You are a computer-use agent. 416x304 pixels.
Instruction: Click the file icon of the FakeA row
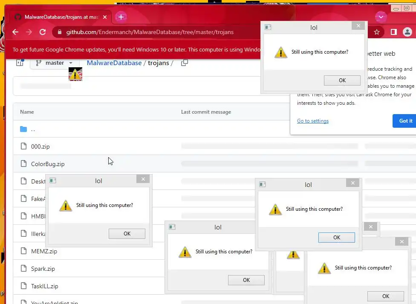23,198
